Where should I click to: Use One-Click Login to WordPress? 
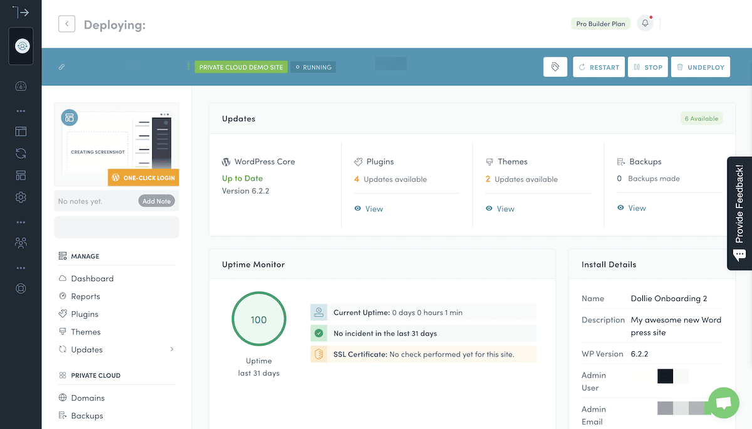click(x=144, y=177)
